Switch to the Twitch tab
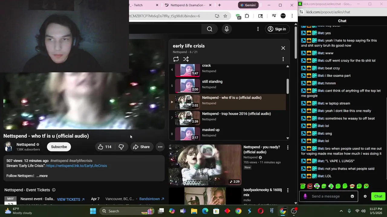This screenshot has height=217, width=387. pyautogui.click(x=142, y=5)
